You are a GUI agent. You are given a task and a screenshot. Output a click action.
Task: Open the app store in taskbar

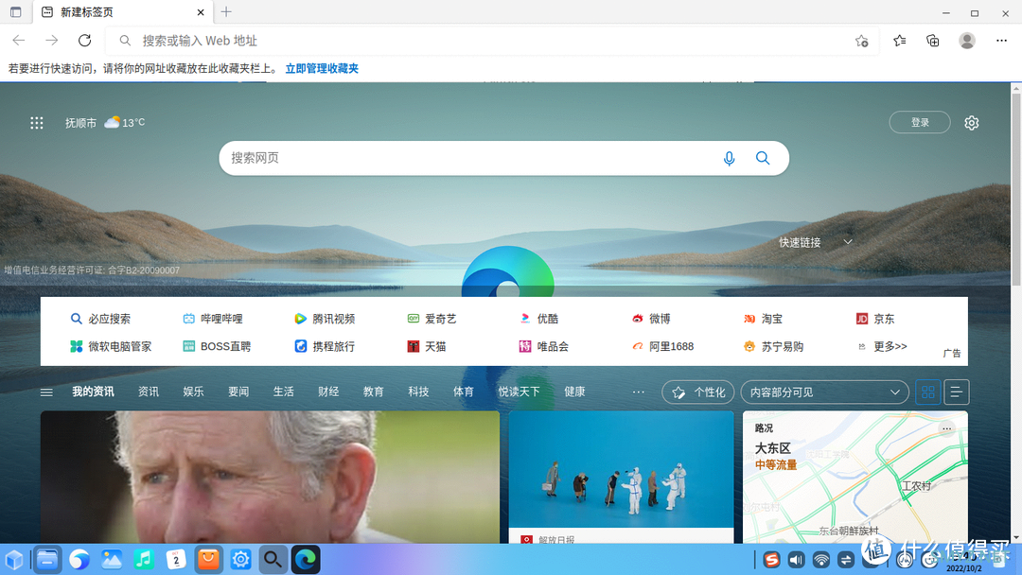point(208,559)
